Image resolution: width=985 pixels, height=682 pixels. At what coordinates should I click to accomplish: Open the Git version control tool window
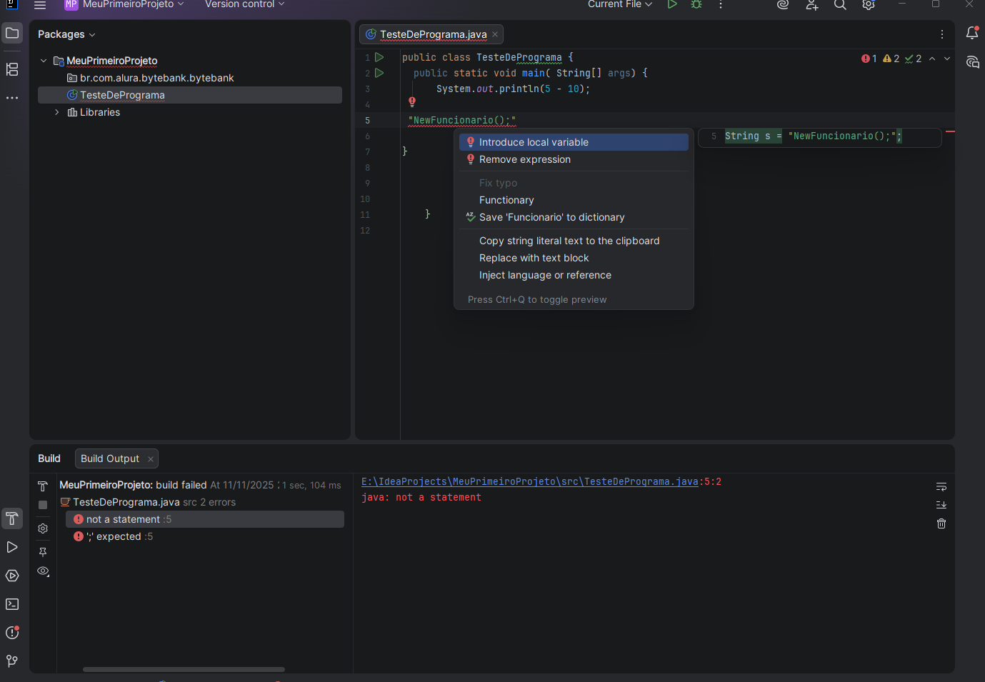point(12,661)
